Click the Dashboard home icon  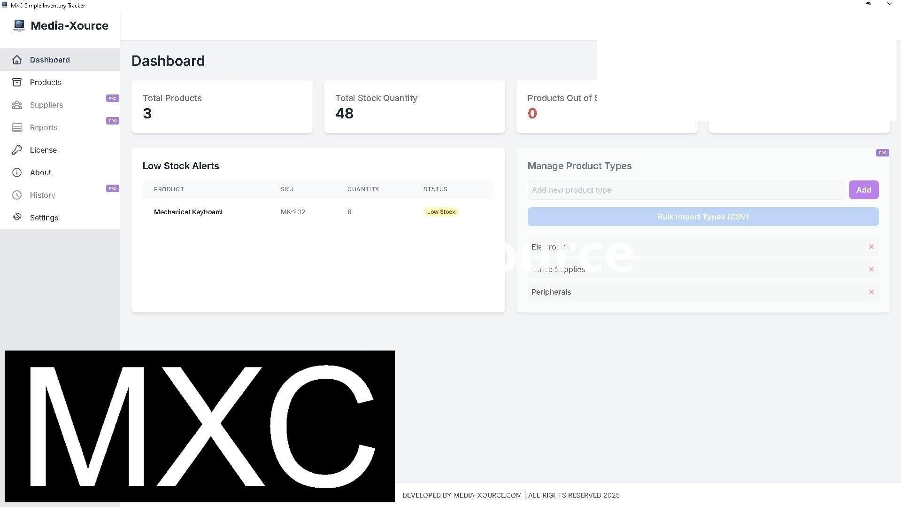[x=17, y=60]
